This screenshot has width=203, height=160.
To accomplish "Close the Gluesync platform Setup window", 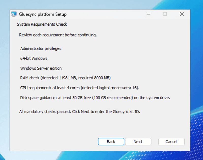I will point(182,14).
